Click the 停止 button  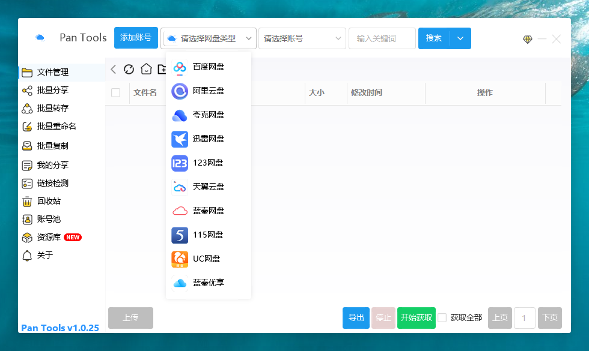coord(383,318)
